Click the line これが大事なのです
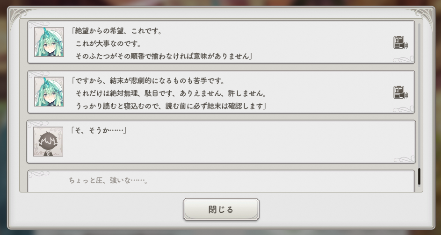 pyautogui.click(x=108, y=43)
